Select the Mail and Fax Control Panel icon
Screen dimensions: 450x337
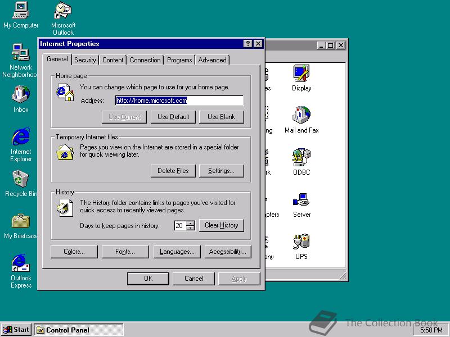click(x=301, y=120)
